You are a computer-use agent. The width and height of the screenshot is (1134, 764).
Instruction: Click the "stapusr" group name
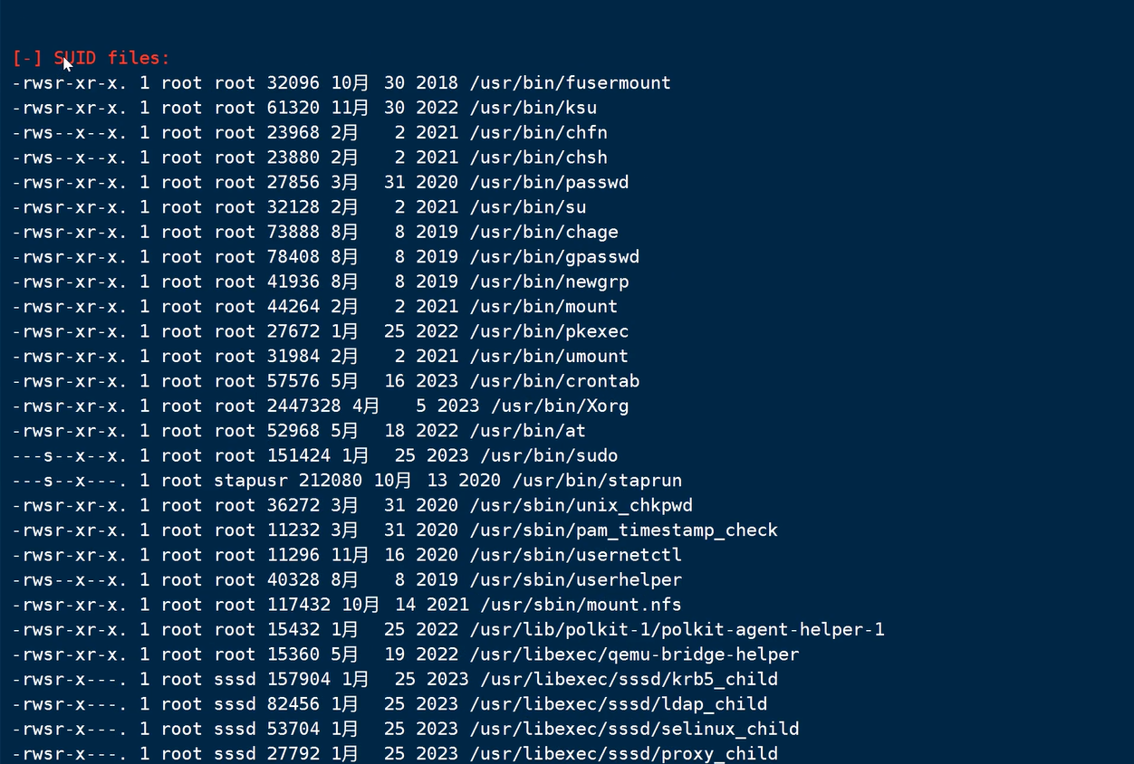tap(245, 481)
